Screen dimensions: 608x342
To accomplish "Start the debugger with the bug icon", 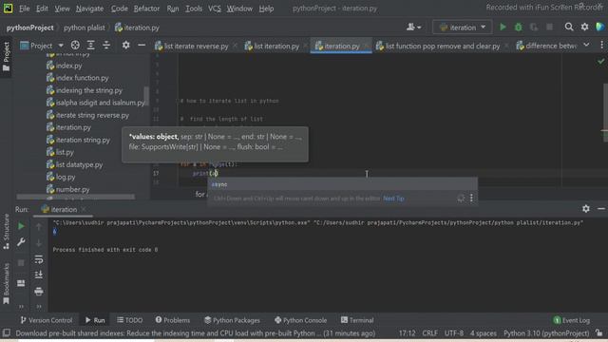I will coord(518,28).
